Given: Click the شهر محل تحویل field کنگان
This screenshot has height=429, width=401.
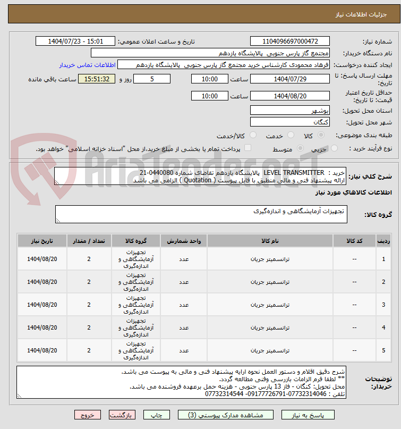Looking at the screenshot, I should (x=290, y=122).
